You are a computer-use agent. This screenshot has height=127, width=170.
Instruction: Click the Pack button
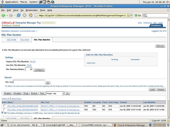click(42, 93)
